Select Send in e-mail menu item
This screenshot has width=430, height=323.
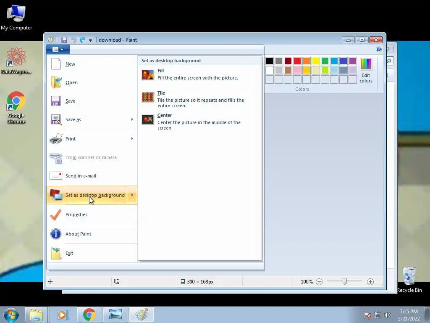pyautogui.click(x=92, y=176)
